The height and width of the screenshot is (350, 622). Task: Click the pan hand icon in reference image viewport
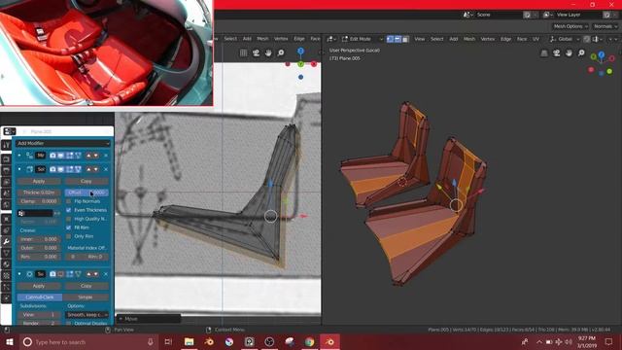click(268, 53)
